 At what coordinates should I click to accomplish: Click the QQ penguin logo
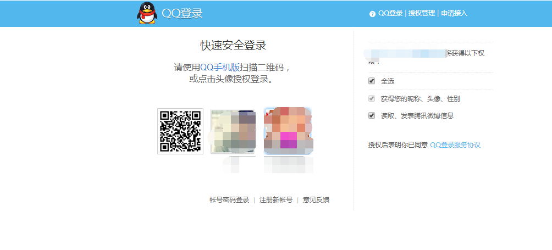point(146,13)
